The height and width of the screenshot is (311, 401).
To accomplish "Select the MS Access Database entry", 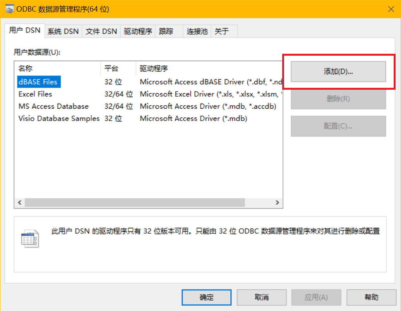I will click(53, 106).
